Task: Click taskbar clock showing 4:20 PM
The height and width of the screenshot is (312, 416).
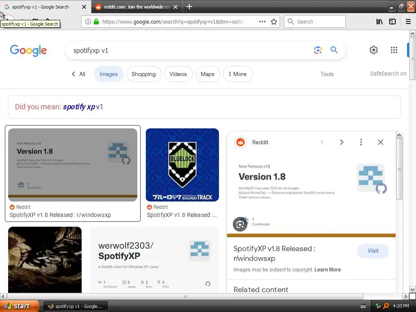Action: (401, 306)
